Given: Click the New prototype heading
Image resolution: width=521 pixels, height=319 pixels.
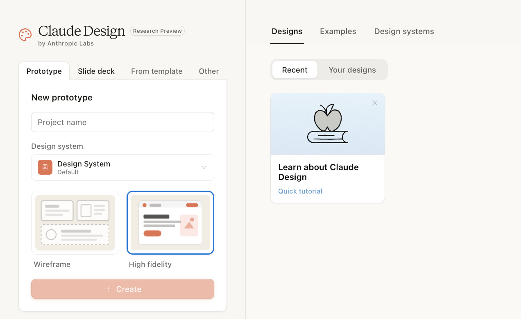Looking at the screenshot, I should 62,98.
